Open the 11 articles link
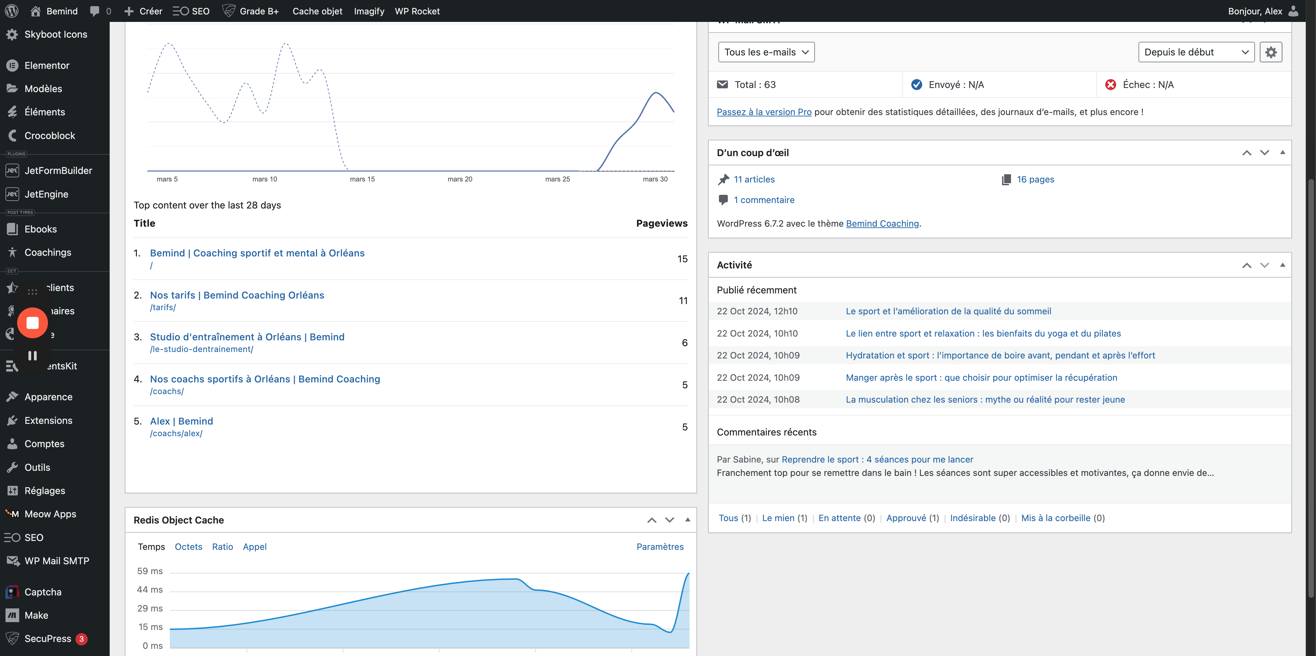Viewport: 1316px width, 656px height. (x=754, y=179)
